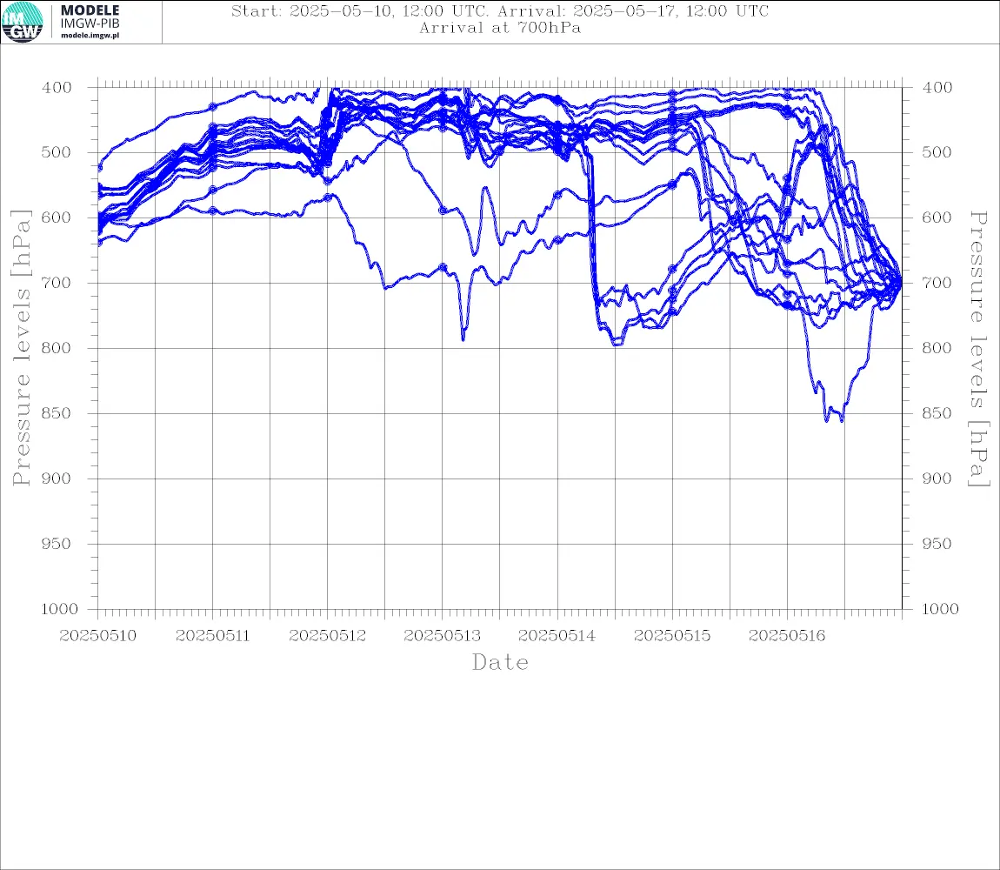
Task: Click the date label 20250513
Action: tap(442, 636)
